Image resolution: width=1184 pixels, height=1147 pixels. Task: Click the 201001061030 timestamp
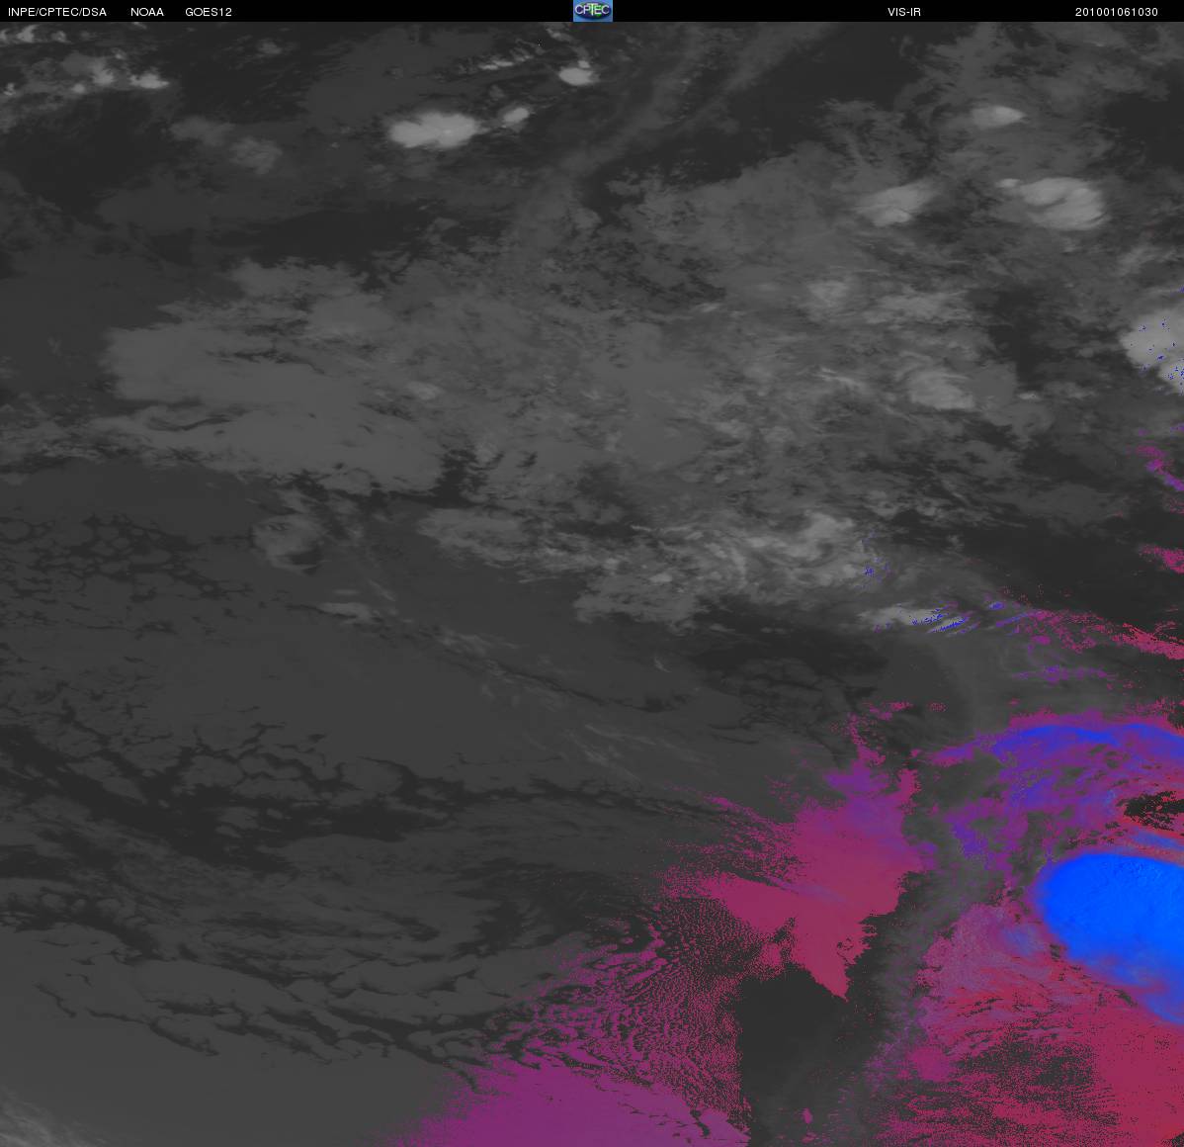coord(1117,12)
